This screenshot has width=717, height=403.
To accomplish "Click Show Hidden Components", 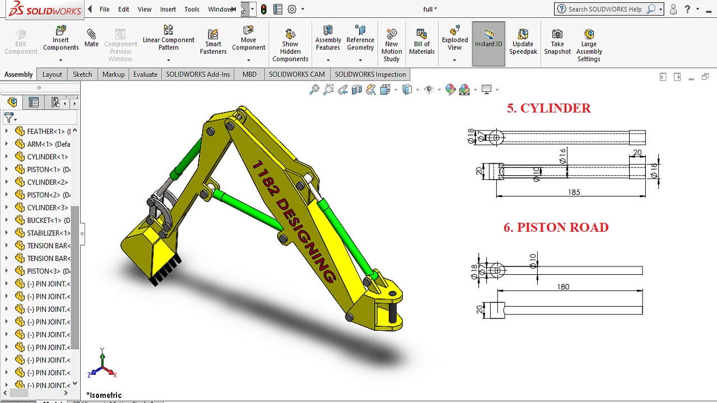I will pyautogui.click(x=290, y=45).
